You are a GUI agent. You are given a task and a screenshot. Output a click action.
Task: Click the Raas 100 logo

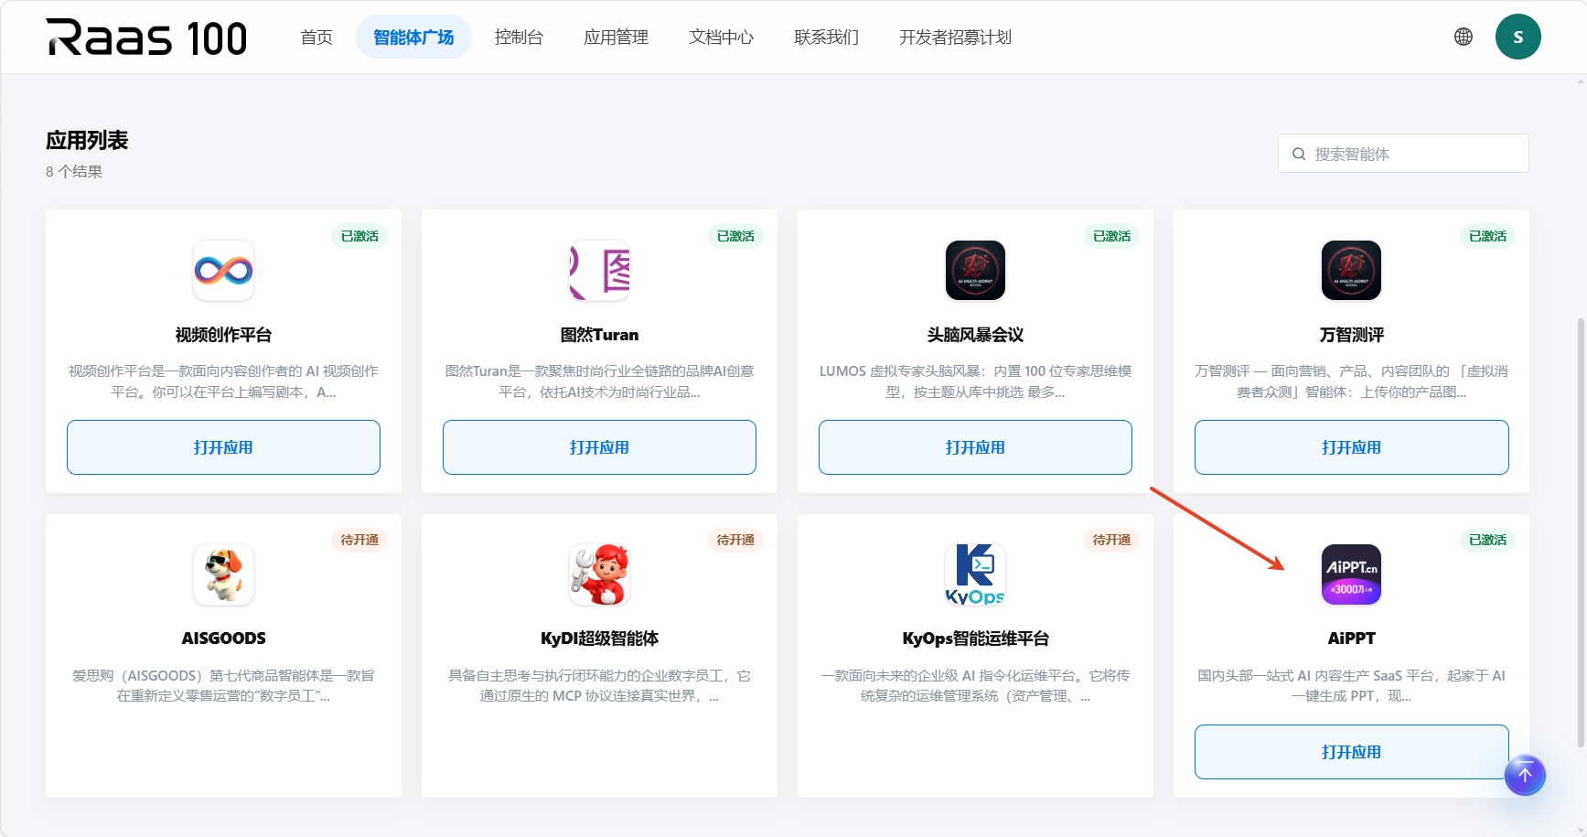146,38
